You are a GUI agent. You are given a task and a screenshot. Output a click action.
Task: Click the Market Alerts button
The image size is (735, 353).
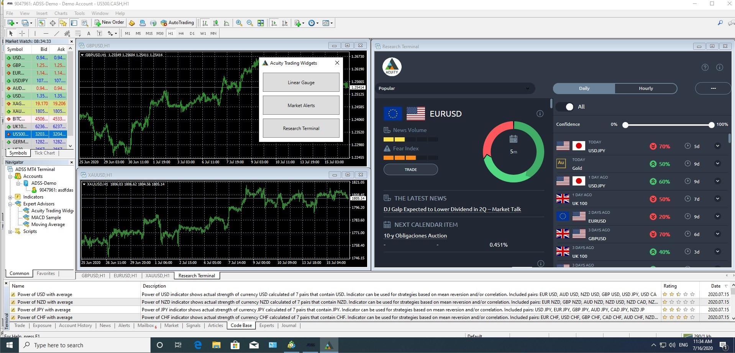(x=301, y=106)
